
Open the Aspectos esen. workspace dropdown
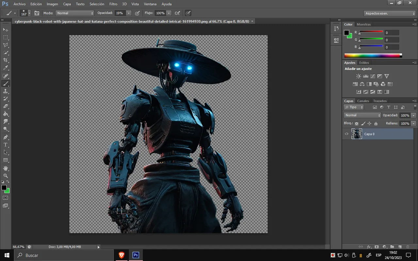tap(389, 13)
